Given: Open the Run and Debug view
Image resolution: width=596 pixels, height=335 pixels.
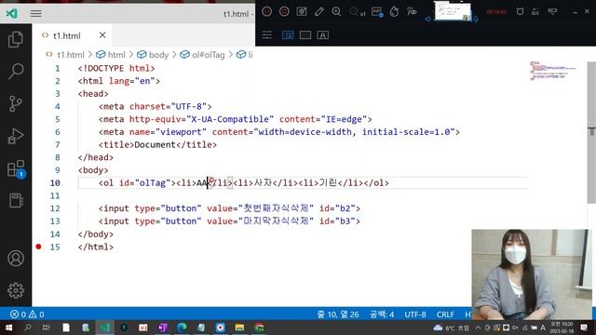Looking at the screenshot, I should tap(16, 136).
